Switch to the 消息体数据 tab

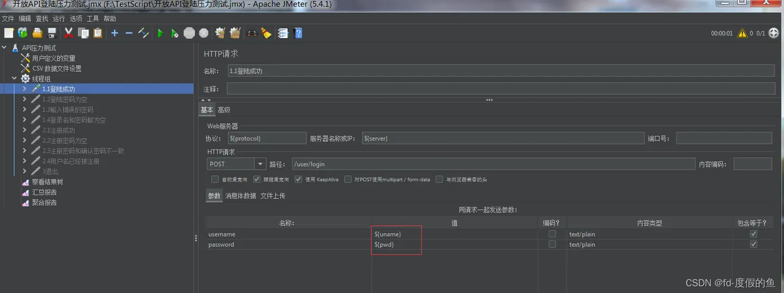pos(241,196)
